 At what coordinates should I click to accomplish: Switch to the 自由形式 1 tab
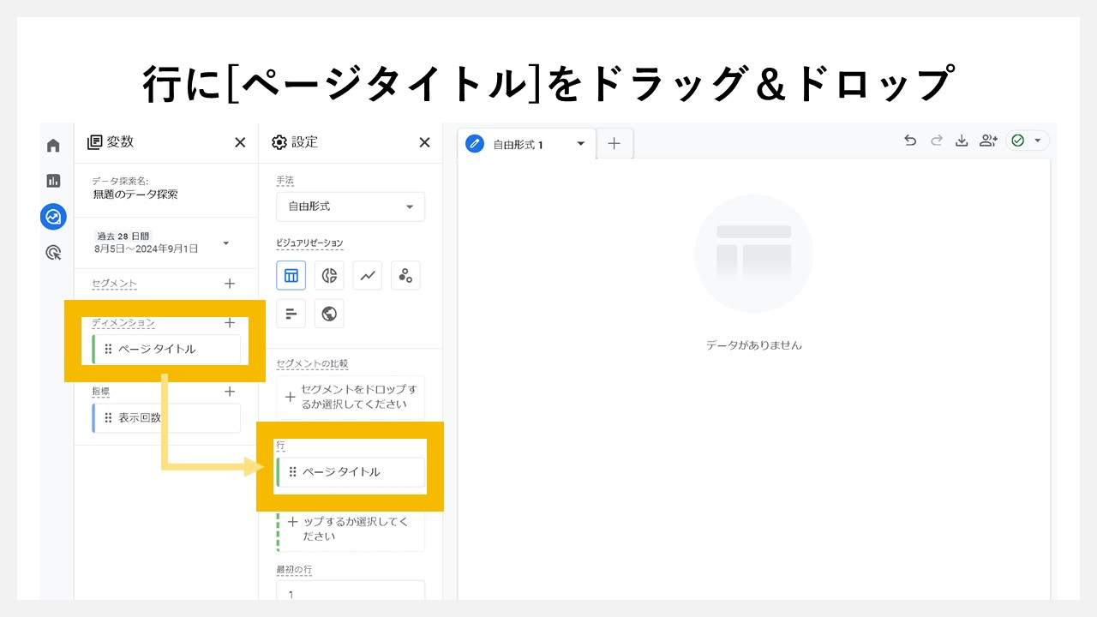point(519,143)
